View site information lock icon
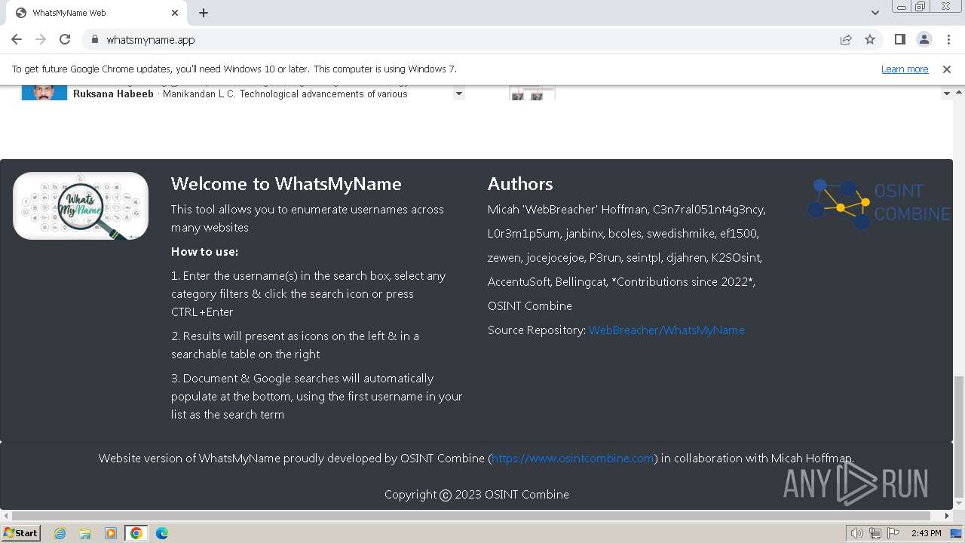 (x=94, y=39)
